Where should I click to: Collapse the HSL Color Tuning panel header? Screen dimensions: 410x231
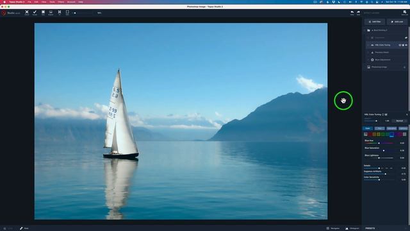(407, 114)
